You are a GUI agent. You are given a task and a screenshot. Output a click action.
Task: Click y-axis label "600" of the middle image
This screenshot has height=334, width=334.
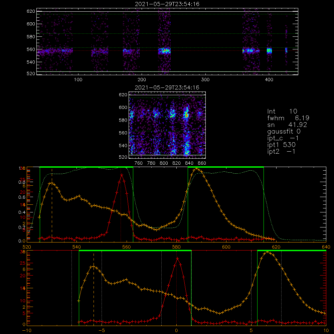click(x=123, y=107)
